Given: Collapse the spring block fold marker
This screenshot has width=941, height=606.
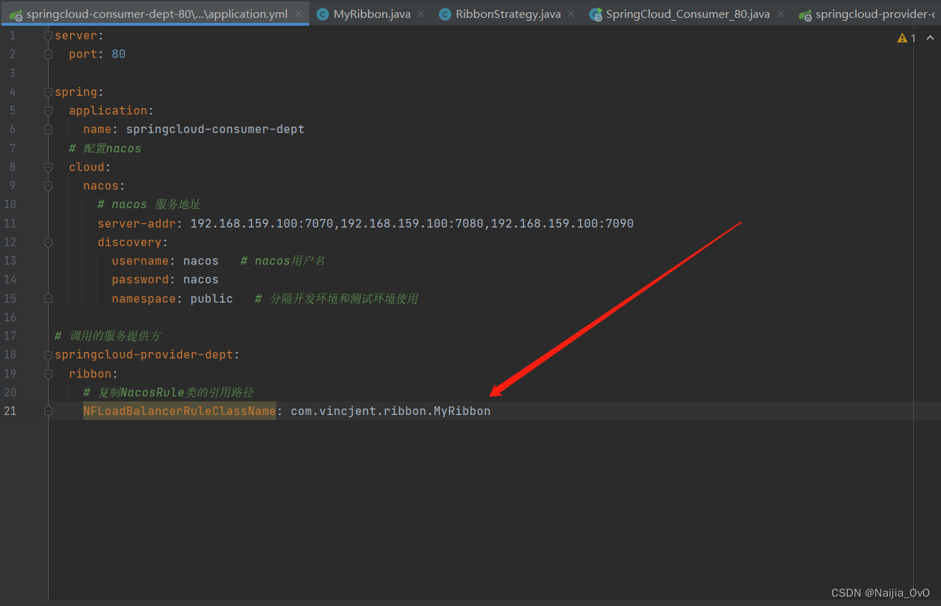Looking at the screenshot, I should click(x=48, y=92).
